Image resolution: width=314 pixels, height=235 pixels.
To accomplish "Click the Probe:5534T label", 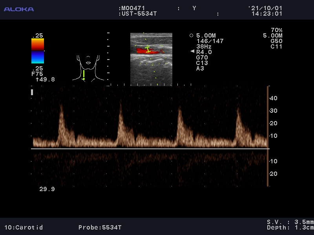I will point(100,227).
